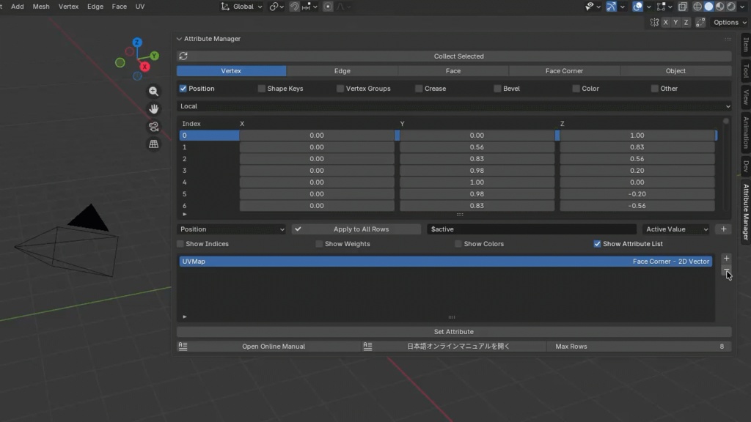The image size is (751, 422).
Task: Switch to the Face Corner tab
Action: 564,70
